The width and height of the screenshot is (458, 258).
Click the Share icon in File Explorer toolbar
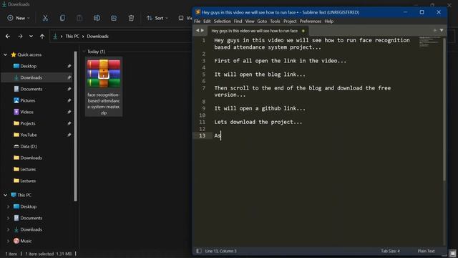[x=114, y=18]
